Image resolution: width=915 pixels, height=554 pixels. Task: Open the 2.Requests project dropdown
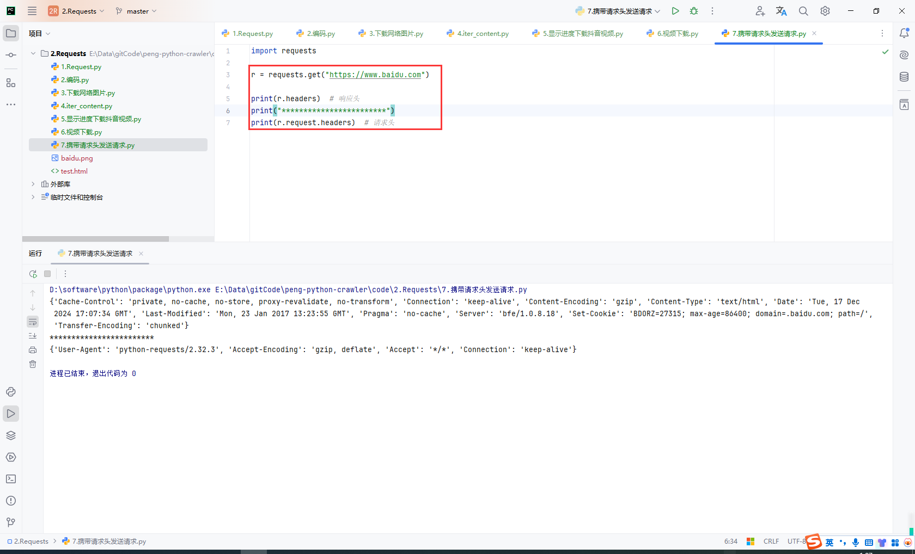76,11
